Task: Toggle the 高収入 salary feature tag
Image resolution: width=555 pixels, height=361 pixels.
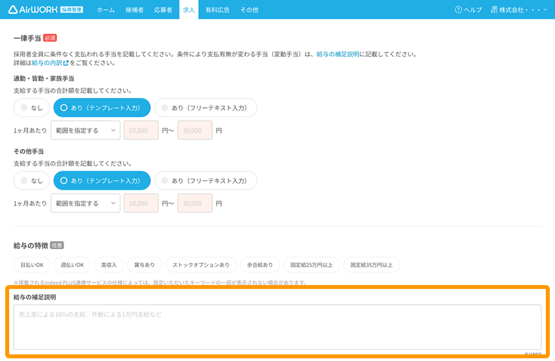Action: tap(109, 265)
